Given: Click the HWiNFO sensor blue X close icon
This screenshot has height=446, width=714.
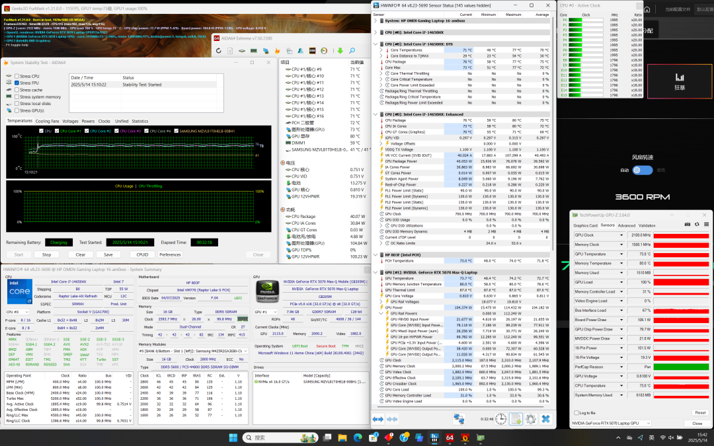Looking at the screenshot, I should 545,419.
